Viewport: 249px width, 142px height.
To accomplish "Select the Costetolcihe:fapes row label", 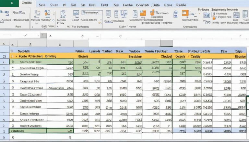I will [x=31, y=68].
